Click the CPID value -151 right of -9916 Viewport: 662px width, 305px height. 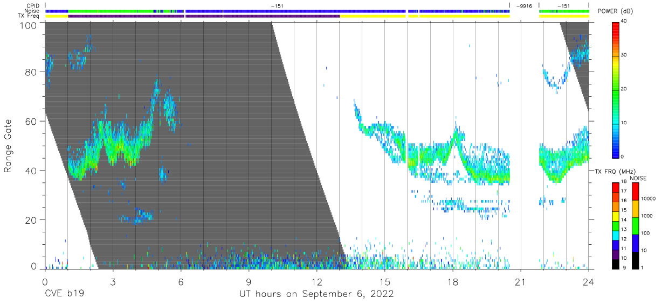click(563, 6)
